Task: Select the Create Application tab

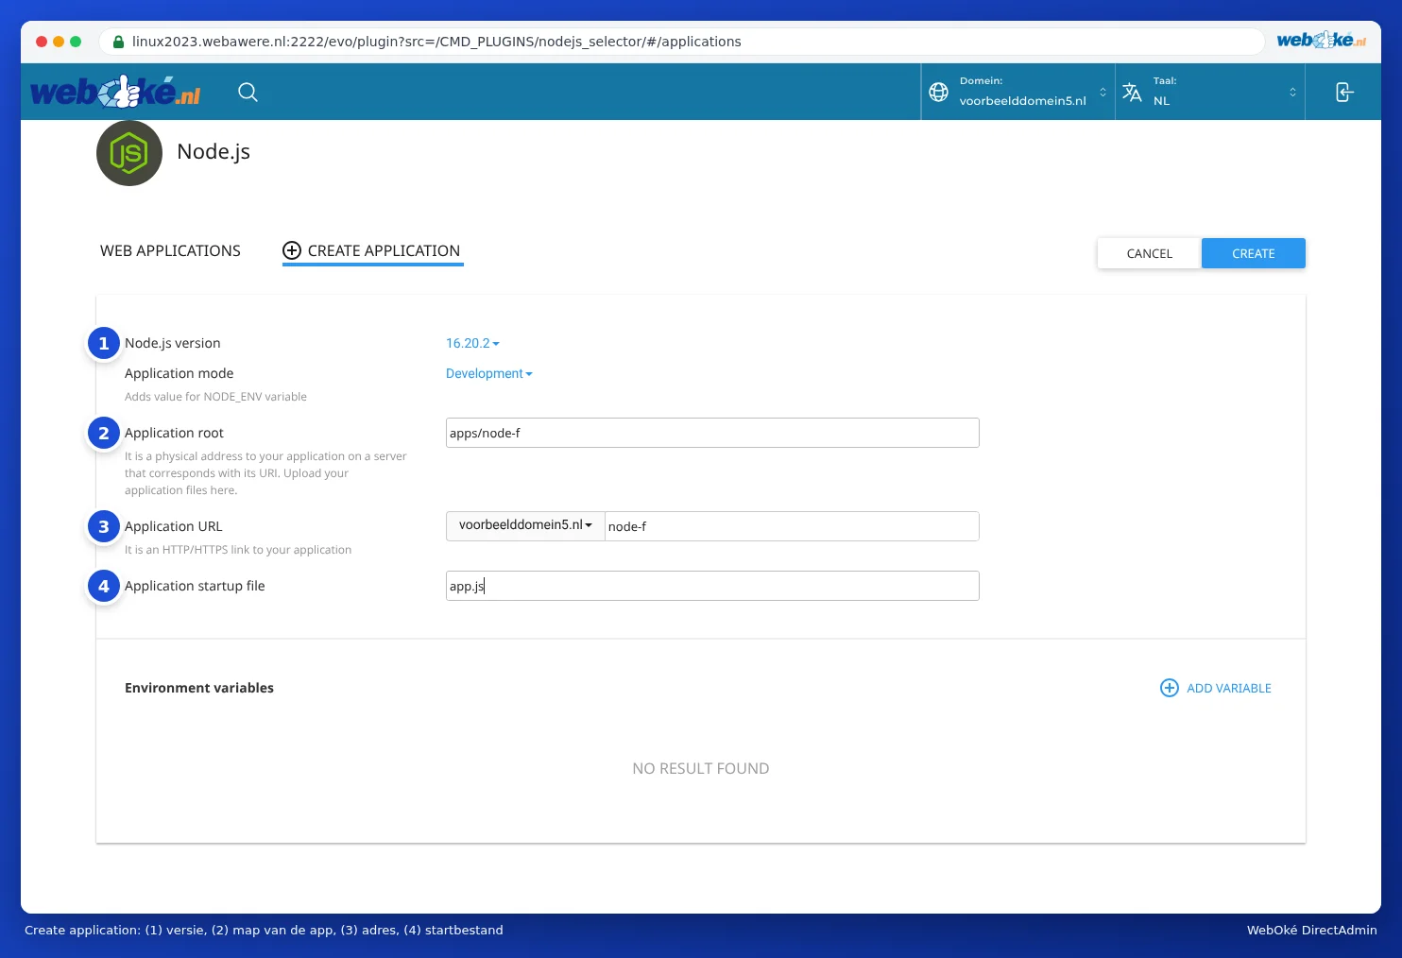Action: click(x=372, y=250)
